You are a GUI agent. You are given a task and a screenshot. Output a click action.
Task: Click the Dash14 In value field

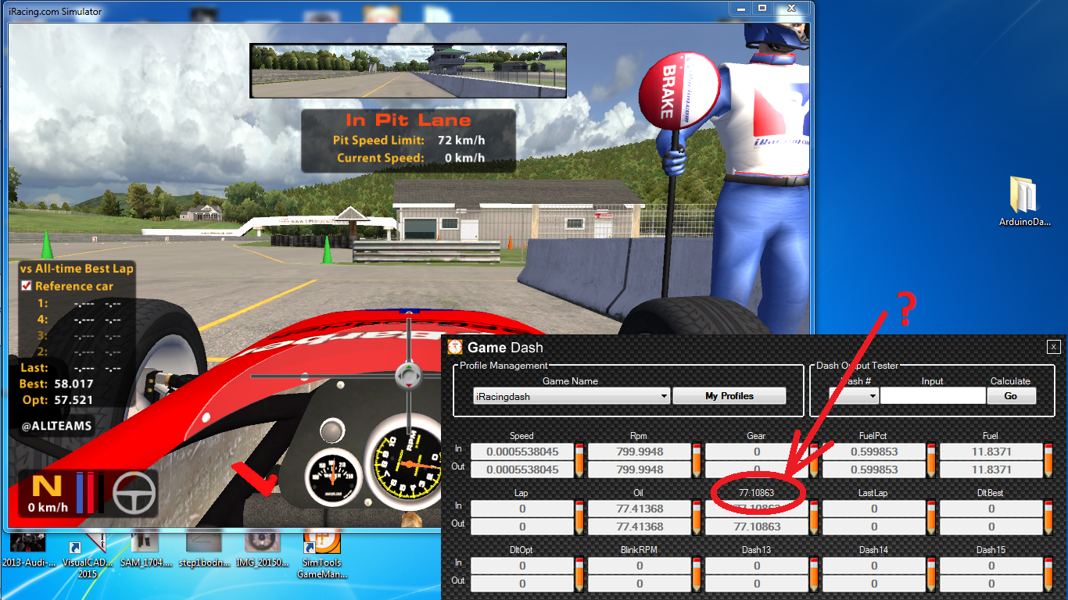(874, 566)
